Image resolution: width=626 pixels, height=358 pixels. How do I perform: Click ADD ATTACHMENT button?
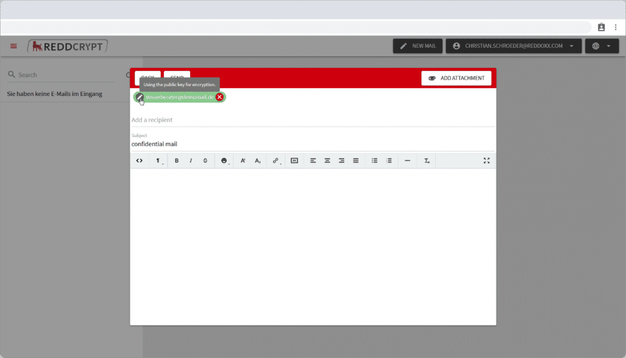[456, 78]
